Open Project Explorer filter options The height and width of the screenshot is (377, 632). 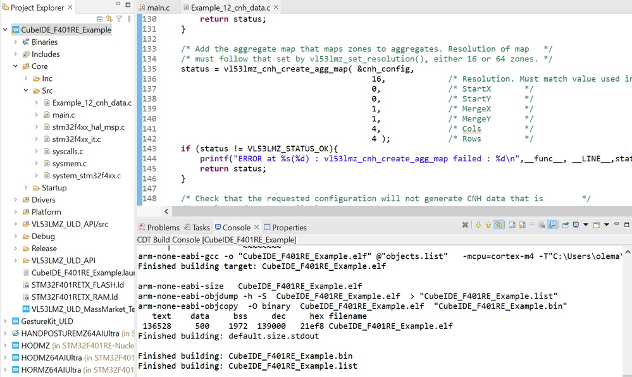coord(120,18)
